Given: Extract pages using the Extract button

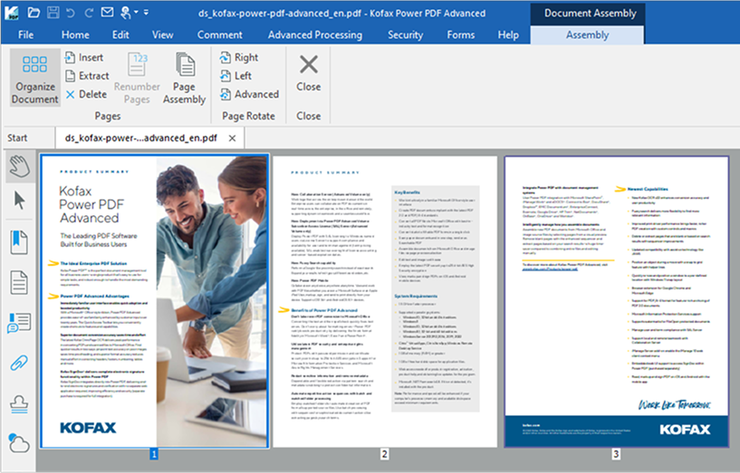Looking at the screenshot, I should tap(87, 76).
